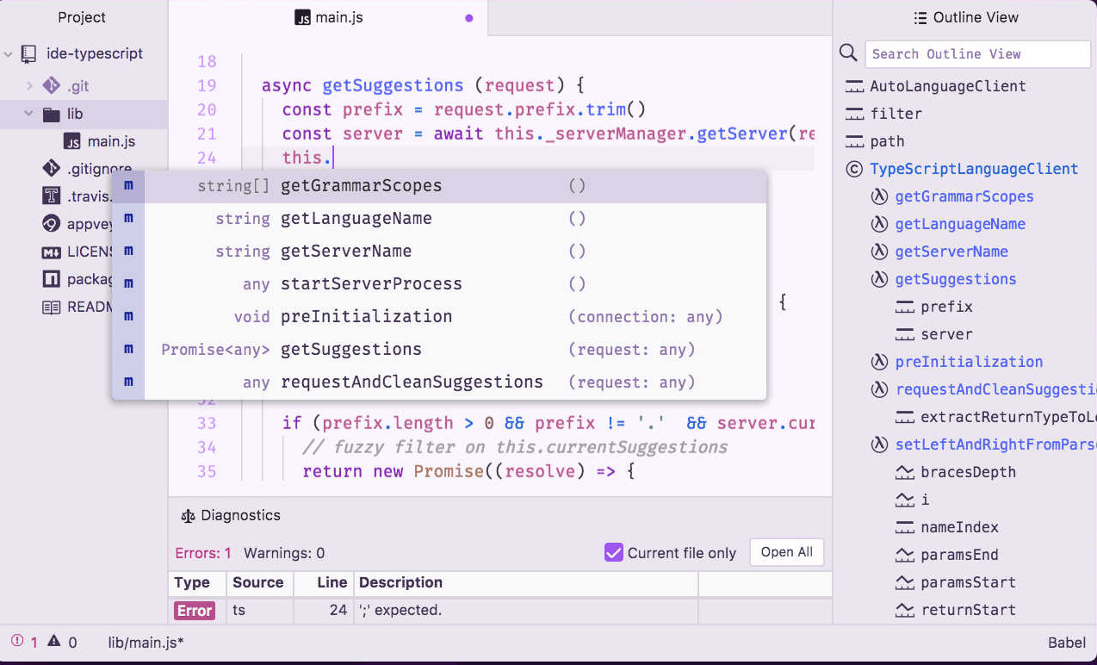Toggle the Current file only checkbox
The width and height of the screenshot is (1097, 665).
(x=614, y=552)
